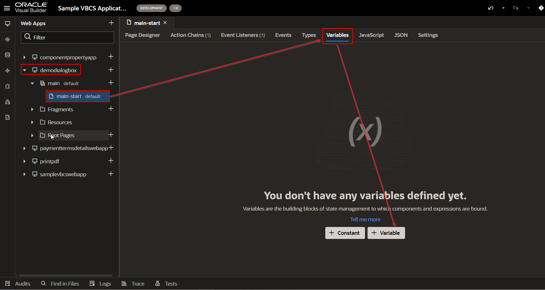Click the + Variable button
The height and width of the screenshot is (290, 545).
pyautogui.click(x=386, y=233)
